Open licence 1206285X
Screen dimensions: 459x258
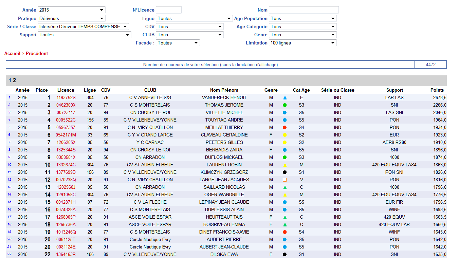pyautogui.click(x=66, y=142)
